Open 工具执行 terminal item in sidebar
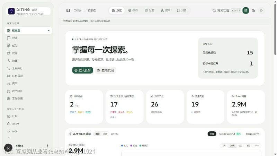The height and width of the screenshot is (156, 277). [x=28, y=68]
